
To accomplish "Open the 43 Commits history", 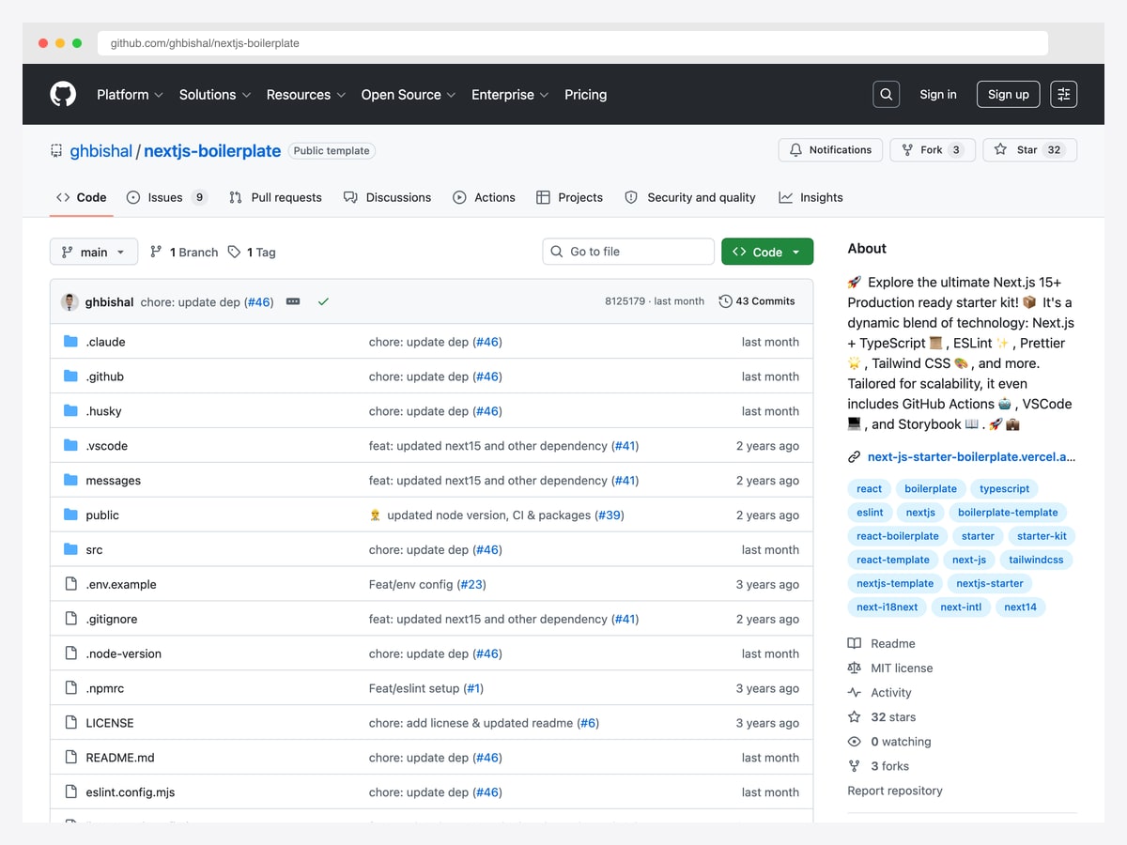I will click(757, 301).
